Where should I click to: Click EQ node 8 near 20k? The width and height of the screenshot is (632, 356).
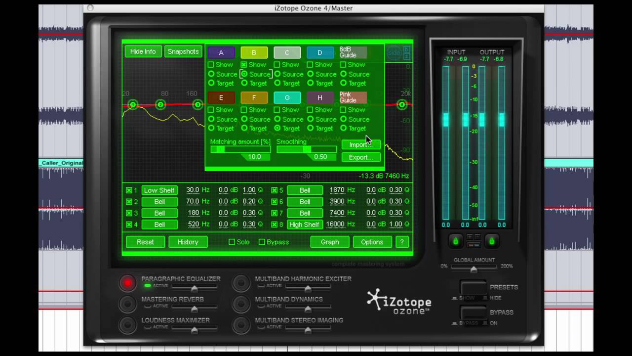tap(402, 104)
